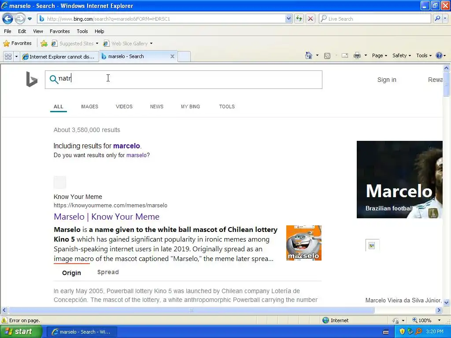
Task: Close the marselo - Search tab
Action: coord(172,56)
